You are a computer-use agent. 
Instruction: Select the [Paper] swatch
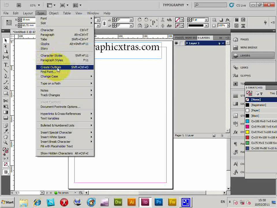point(261,111)
